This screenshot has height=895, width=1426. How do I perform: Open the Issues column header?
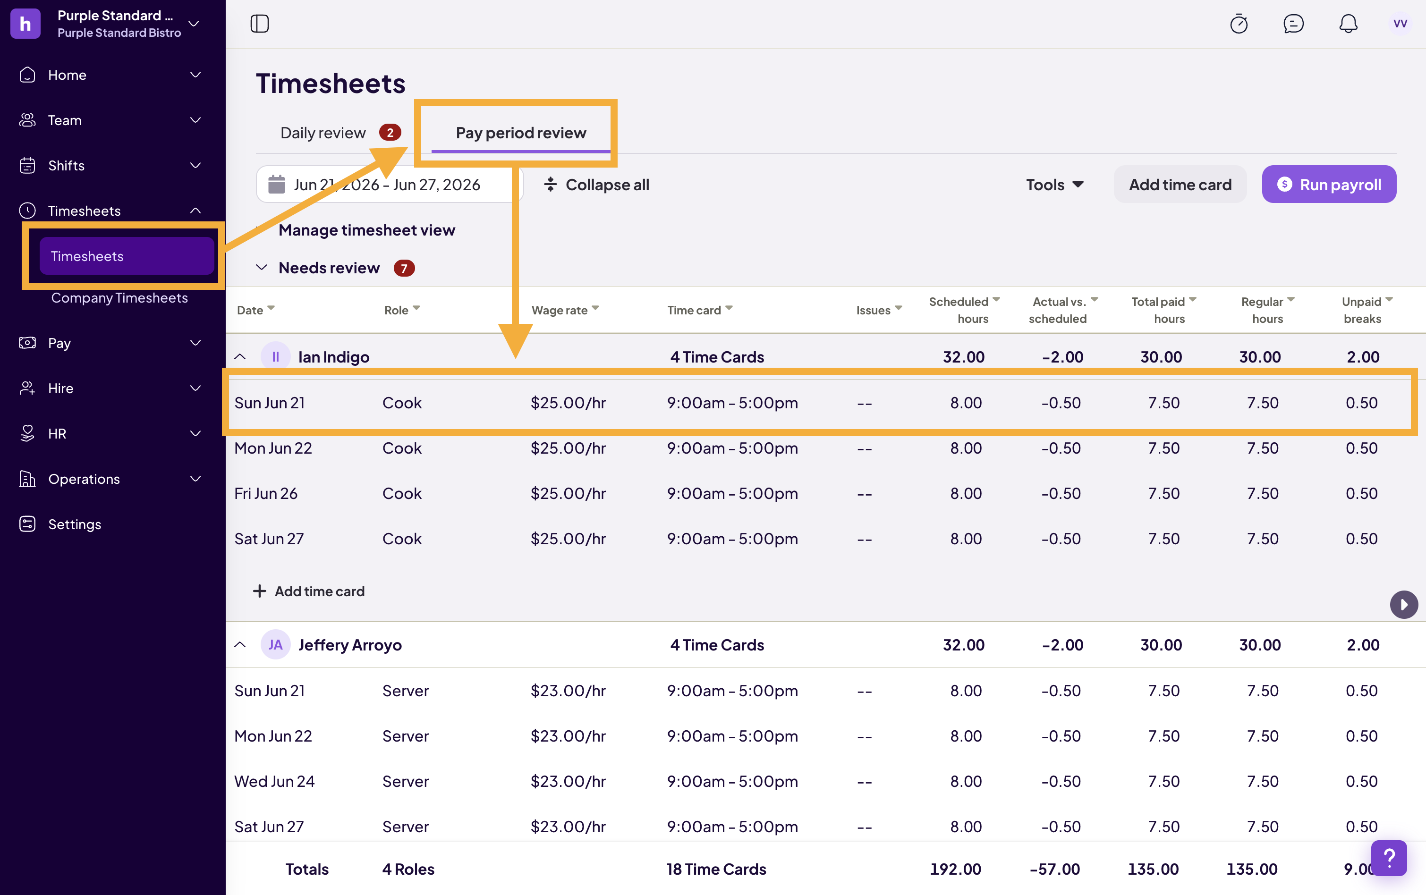pos(879,310)
